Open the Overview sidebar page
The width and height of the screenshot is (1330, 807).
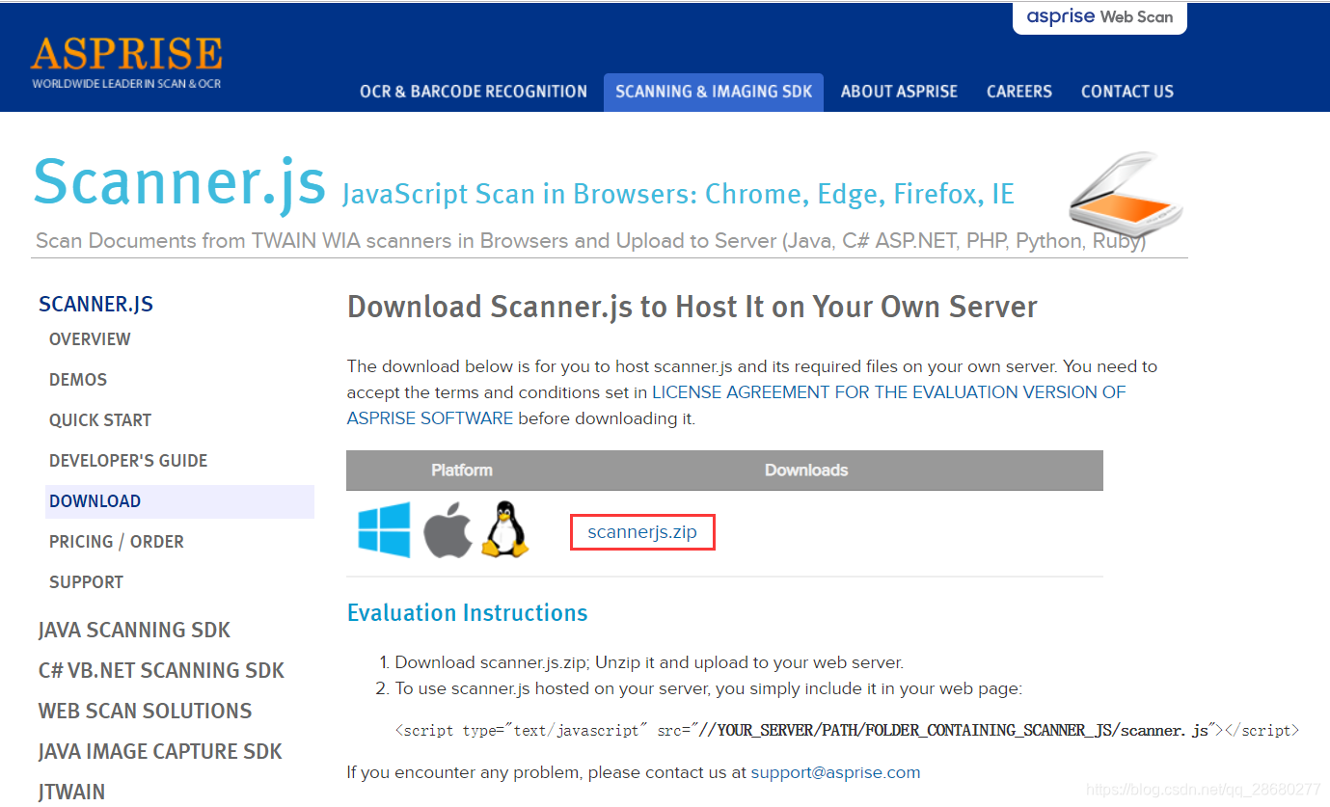coord(90,339)
